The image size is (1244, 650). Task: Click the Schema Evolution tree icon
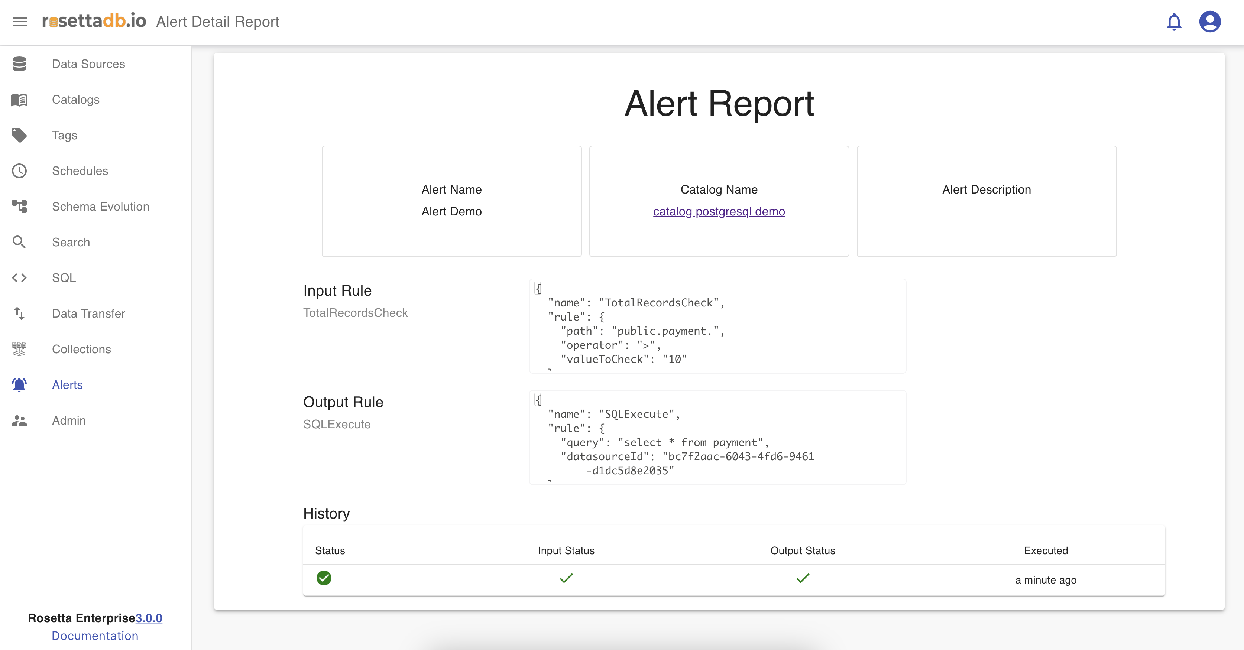pyautogui.click(x=19, y=207)
